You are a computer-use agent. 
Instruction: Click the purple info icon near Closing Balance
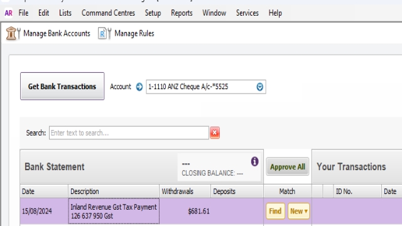[254, 161]
